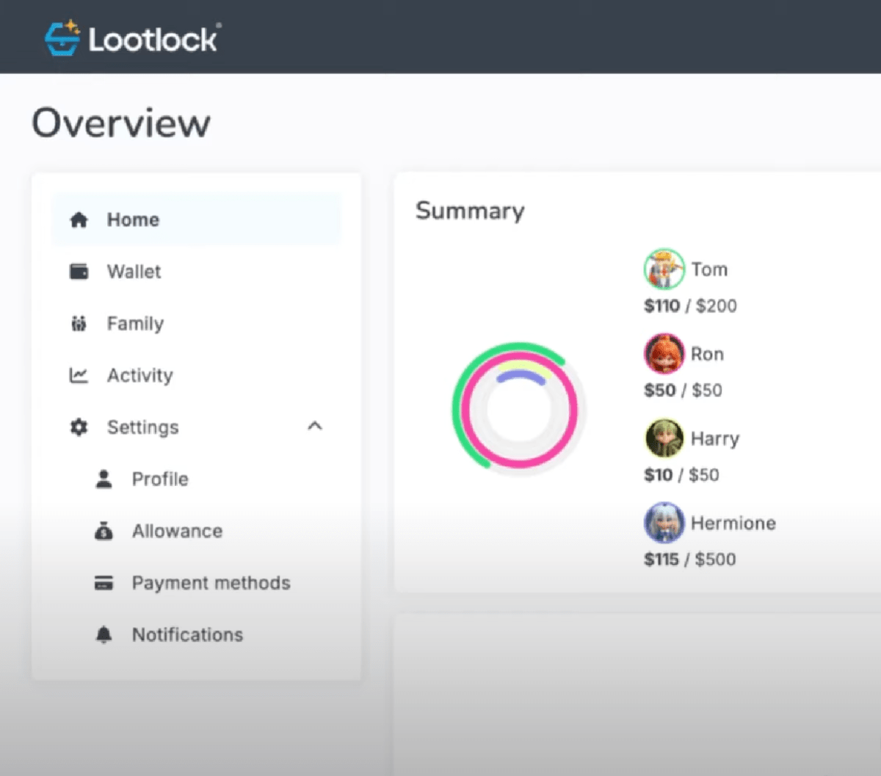Image resolution: width=881 pixels, height=776 pixels.
Task: Click the Home icon in the sidebar
Action: click(79, 219)
